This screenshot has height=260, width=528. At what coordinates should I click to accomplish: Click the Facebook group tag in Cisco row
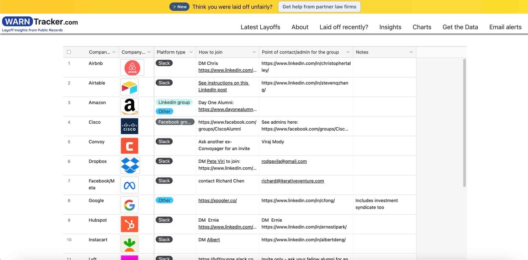pos(175,122)
